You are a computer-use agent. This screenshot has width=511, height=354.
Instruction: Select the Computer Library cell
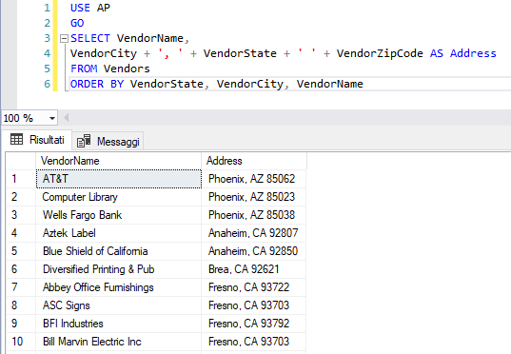(x=119, y=197)
